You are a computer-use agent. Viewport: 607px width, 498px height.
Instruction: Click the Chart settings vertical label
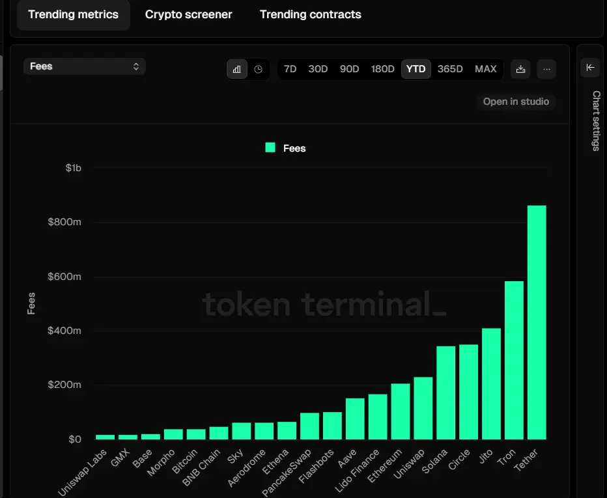click(596, 121)
